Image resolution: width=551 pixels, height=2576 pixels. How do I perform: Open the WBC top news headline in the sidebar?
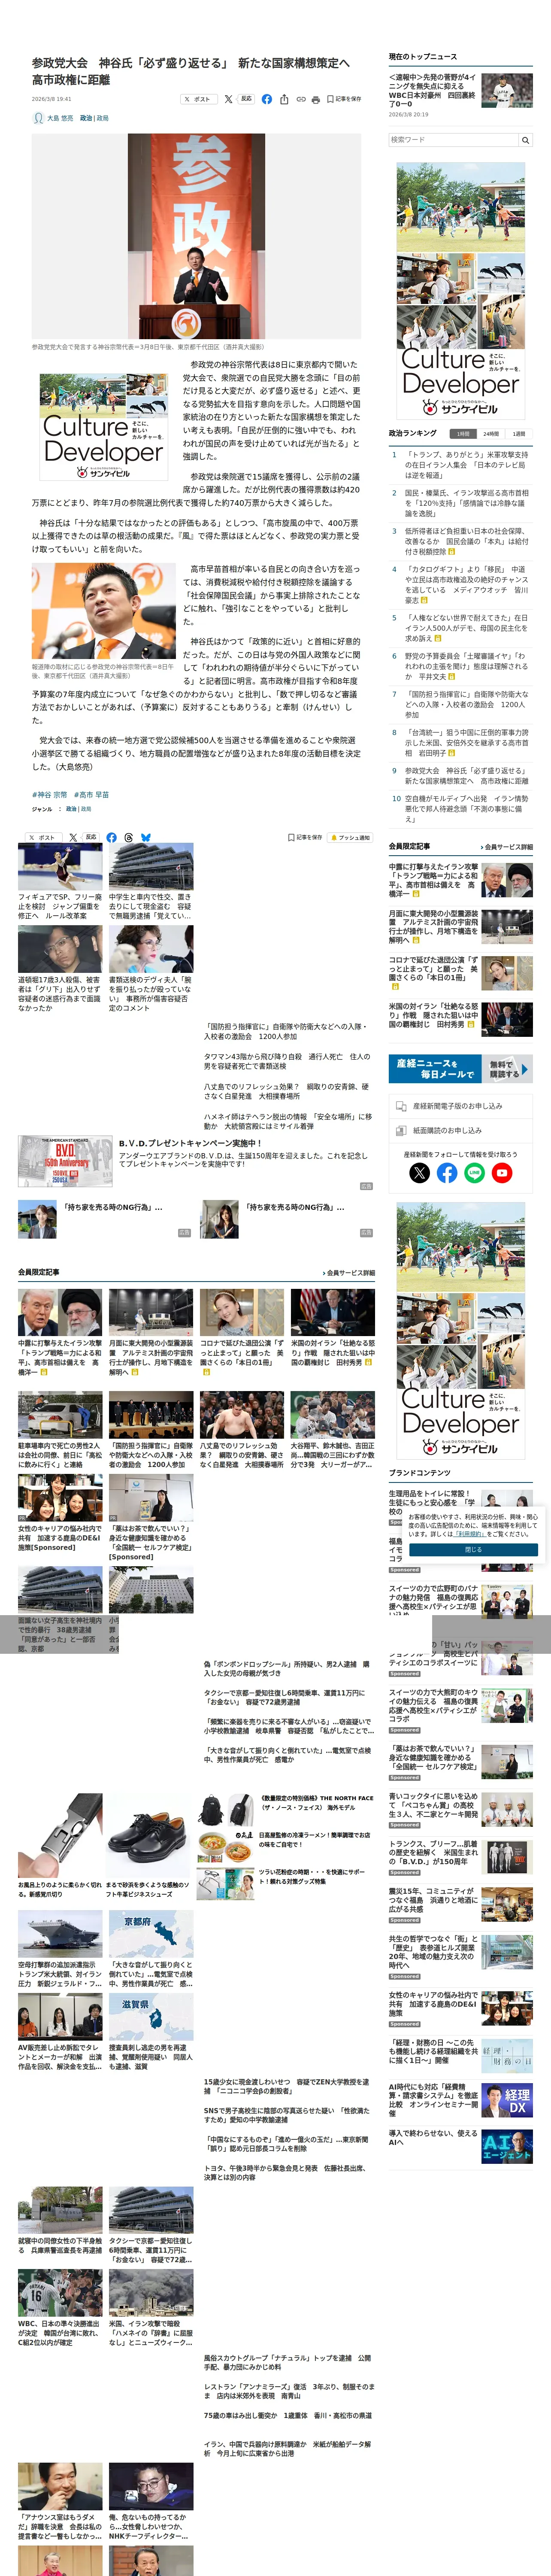432,90
